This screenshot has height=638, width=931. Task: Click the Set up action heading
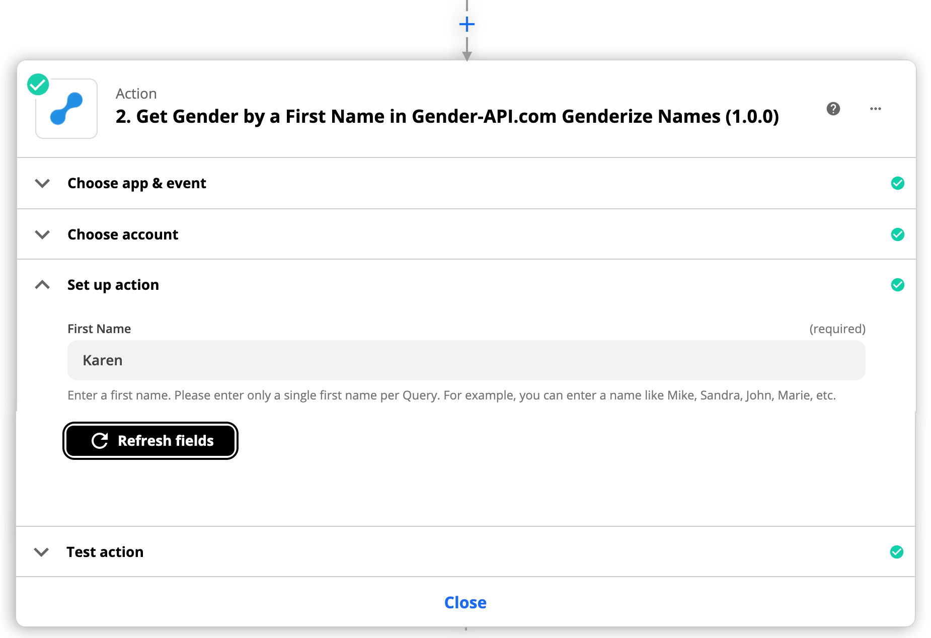(x=113, y=285)
